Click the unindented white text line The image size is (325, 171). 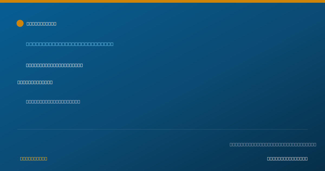click(35, 82)
